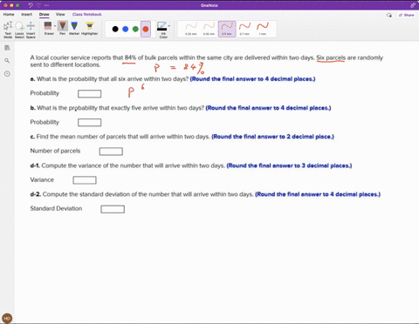The width and height of the screenshot is (419, 324).
Task: Show the notebooks navigation pane
Action: coord(7,48)
